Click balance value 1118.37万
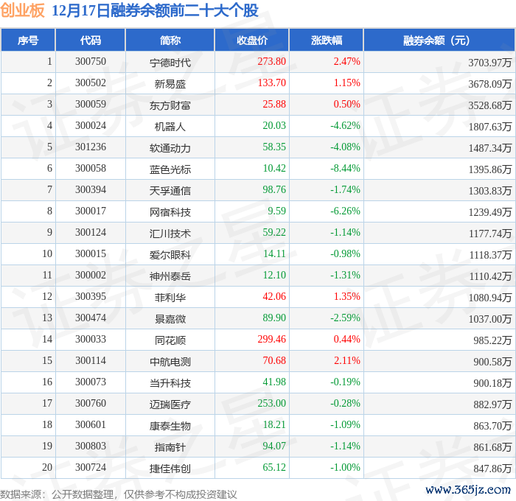 click(490, 255)
